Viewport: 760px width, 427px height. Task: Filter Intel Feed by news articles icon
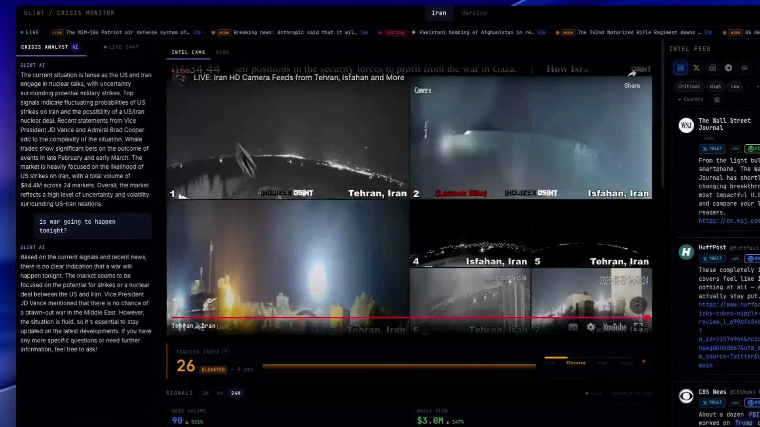pos(712,68)
